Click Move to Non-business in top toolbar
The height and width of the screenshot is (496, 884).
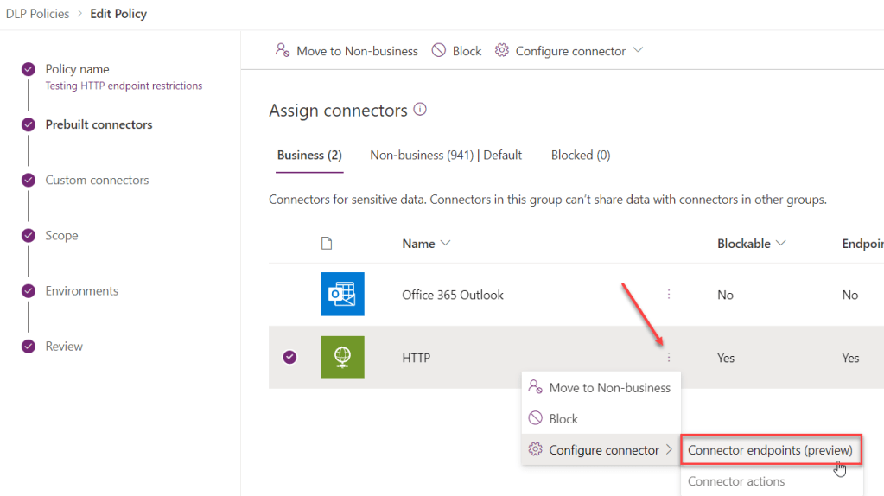(x=347, y=51)
